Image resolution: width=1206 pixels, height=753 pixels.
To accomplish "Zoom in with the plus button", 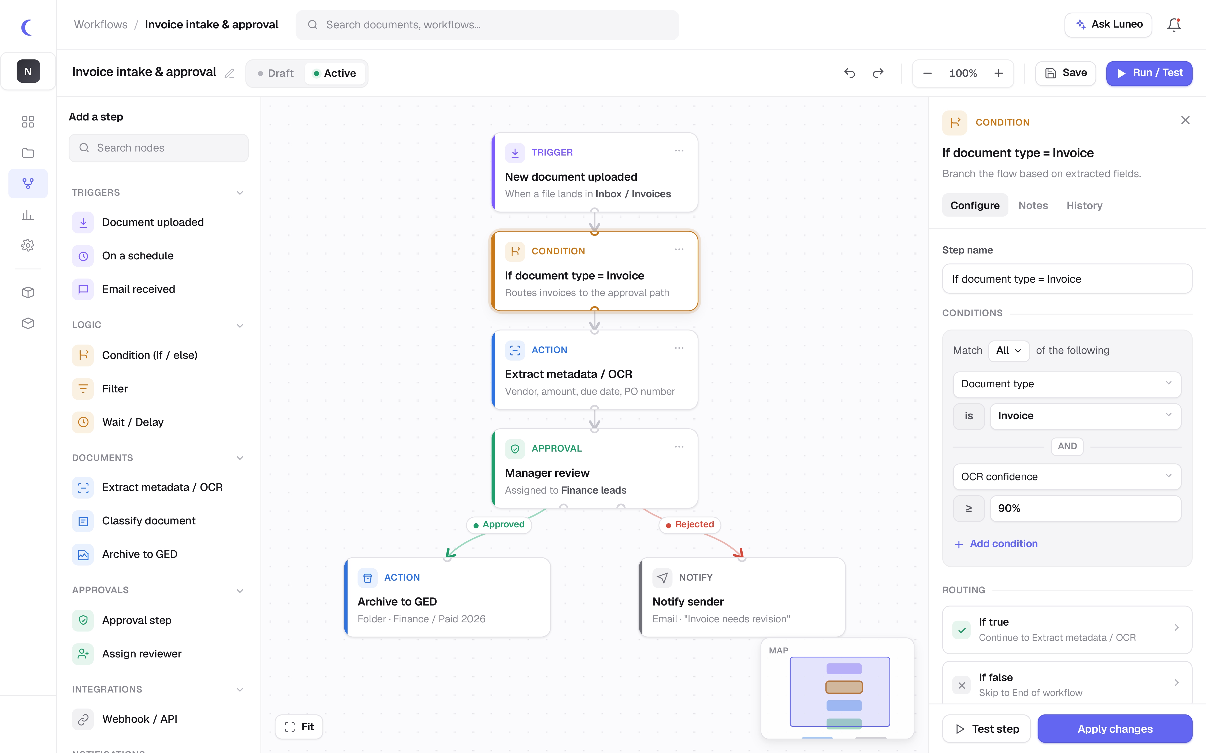I will point(999,74).
